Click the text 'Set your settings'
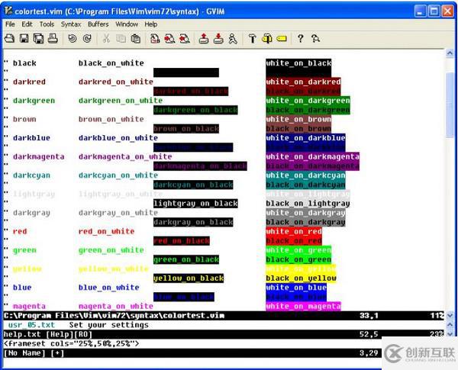This screenshot has height=370, width=458. [108, 325]
